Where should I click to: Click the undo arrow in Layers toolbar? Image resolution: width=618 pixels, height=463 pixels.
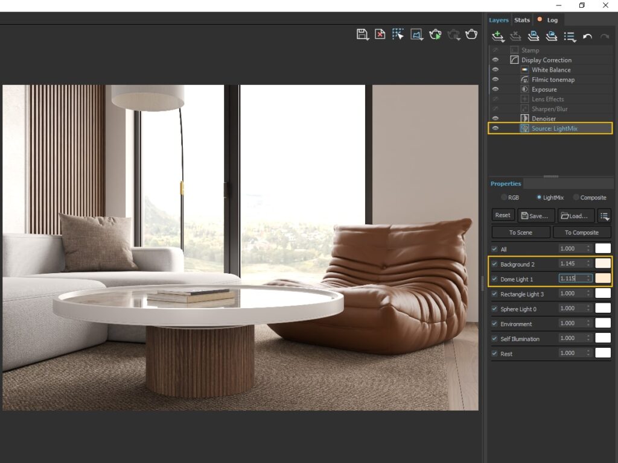click(x=587, y=37)
